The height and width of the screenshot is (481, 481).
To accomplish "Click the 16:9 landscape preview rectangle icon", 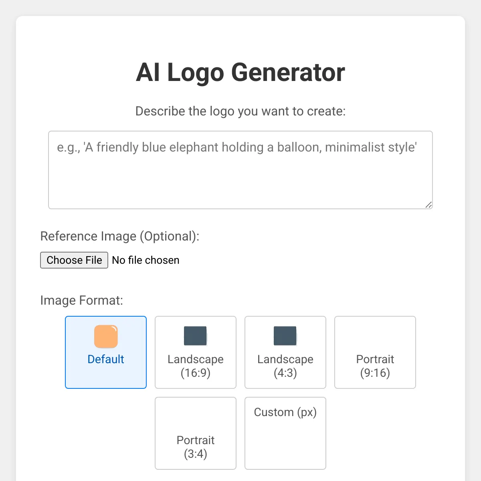I will tap(195, 336).
